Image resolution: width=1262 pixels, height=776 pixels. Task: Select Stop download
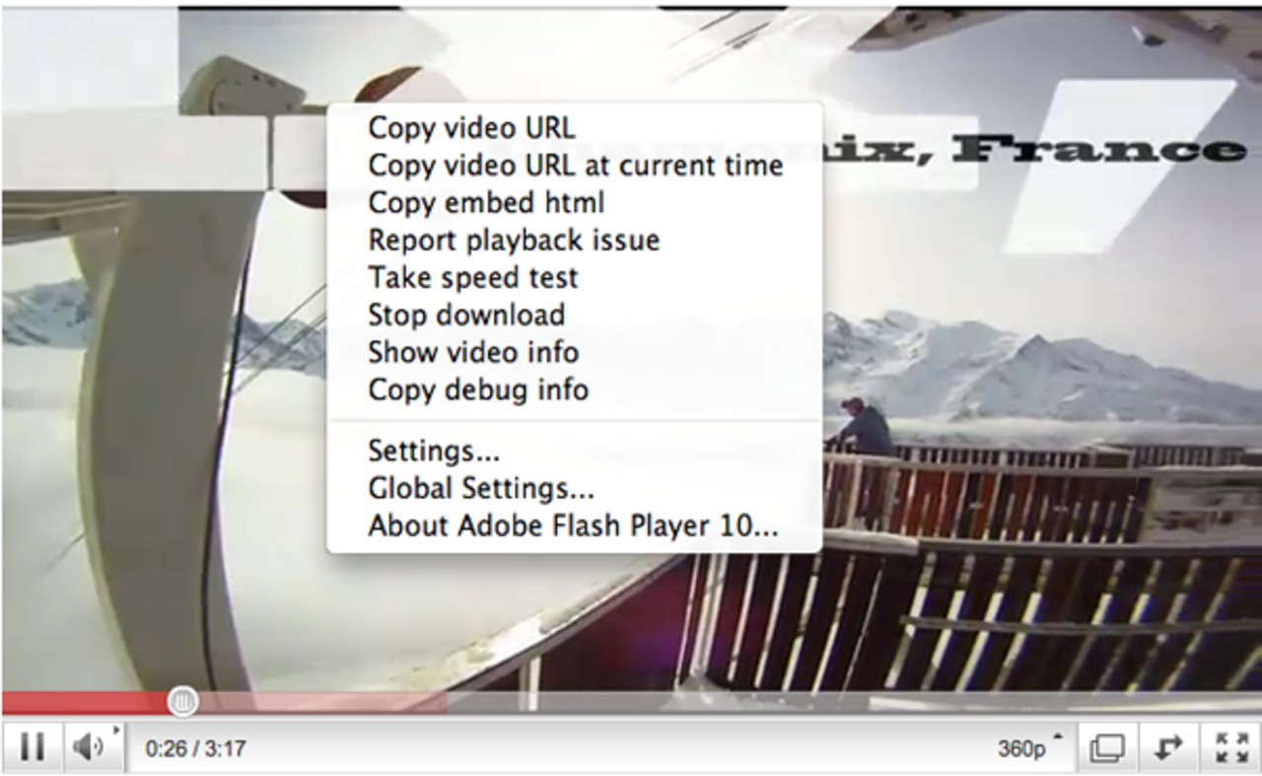[x=466, y=316]
